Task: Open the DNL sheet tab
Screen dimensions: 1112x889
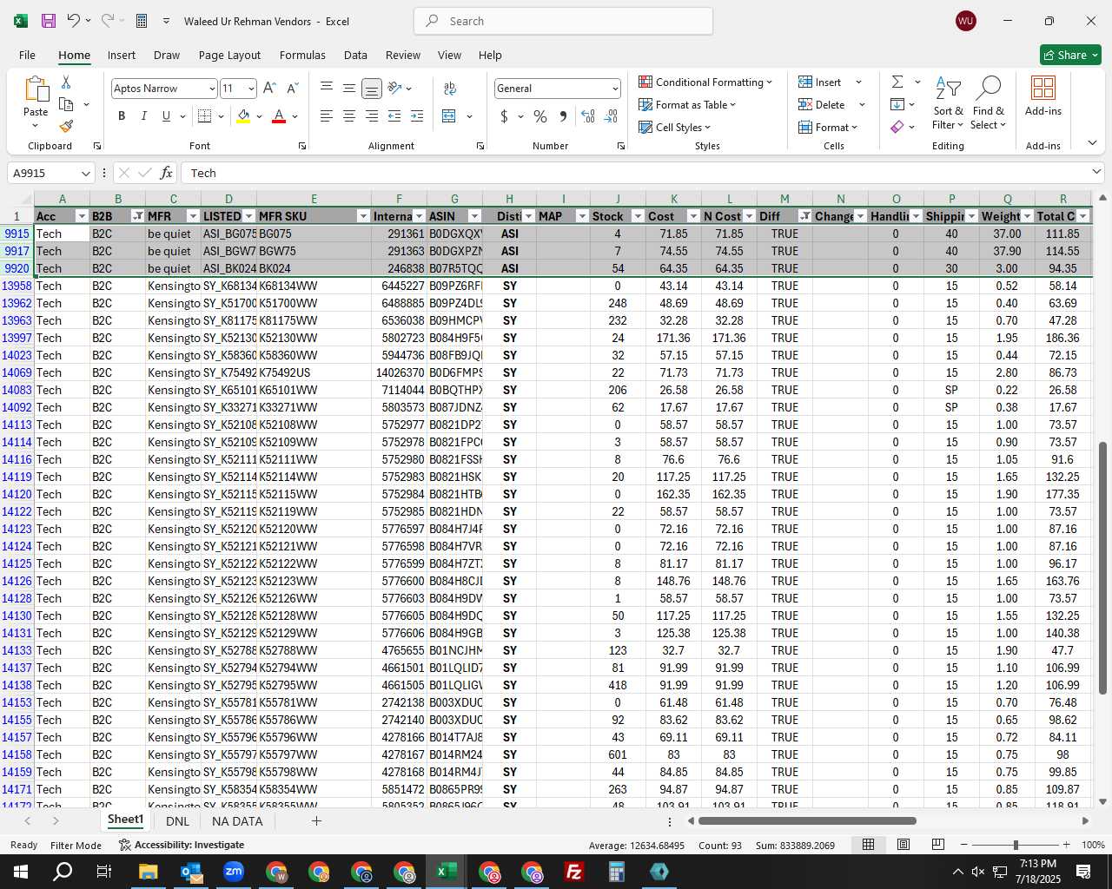Action: [177, 820]
